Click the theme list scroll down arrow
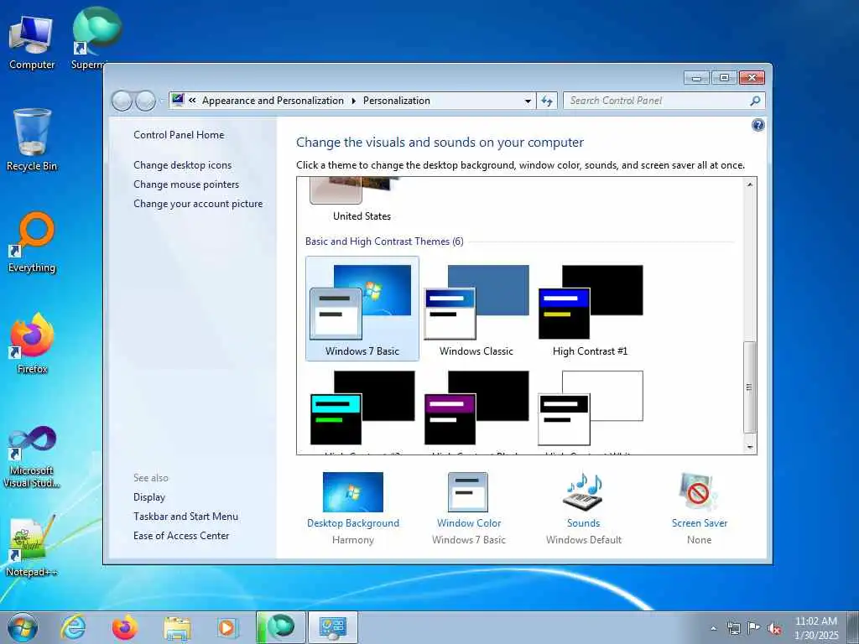 750,447
